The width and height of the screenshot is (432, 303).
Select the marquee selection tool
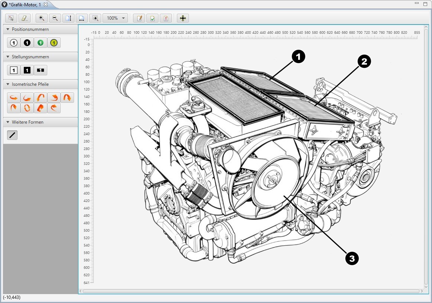tap(11, 18)
